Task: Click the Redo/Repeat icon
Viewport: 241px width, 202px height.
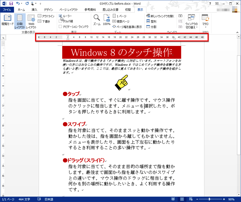Action: (x=27, y=3)
